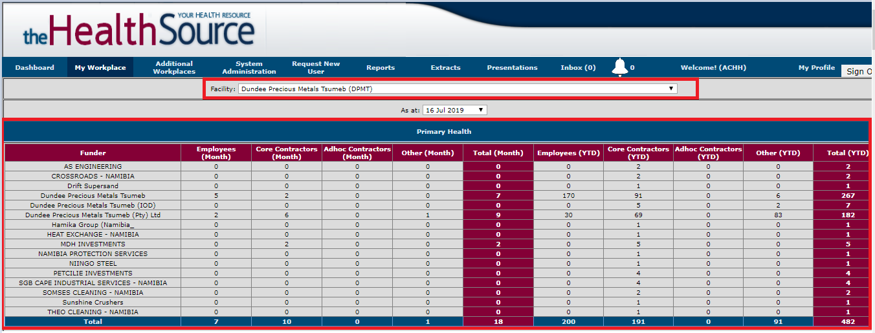Click Adhoc Contractors (Month) header
Screen dimensions: 875x333
357,153
